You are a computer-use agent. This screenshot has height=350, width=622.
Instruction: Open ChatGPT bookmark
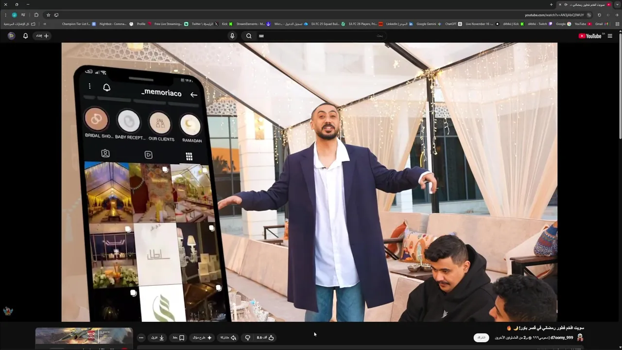click(x=454, y=24)
